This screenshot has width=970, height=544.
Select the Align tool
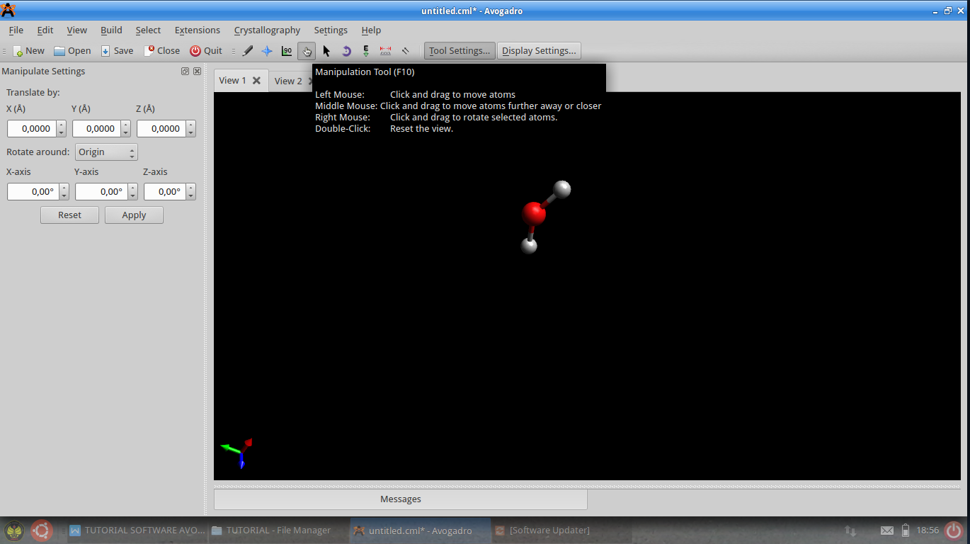[x=405, y=50]
